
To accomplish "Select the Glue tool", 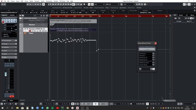I will tap(63, 4).
